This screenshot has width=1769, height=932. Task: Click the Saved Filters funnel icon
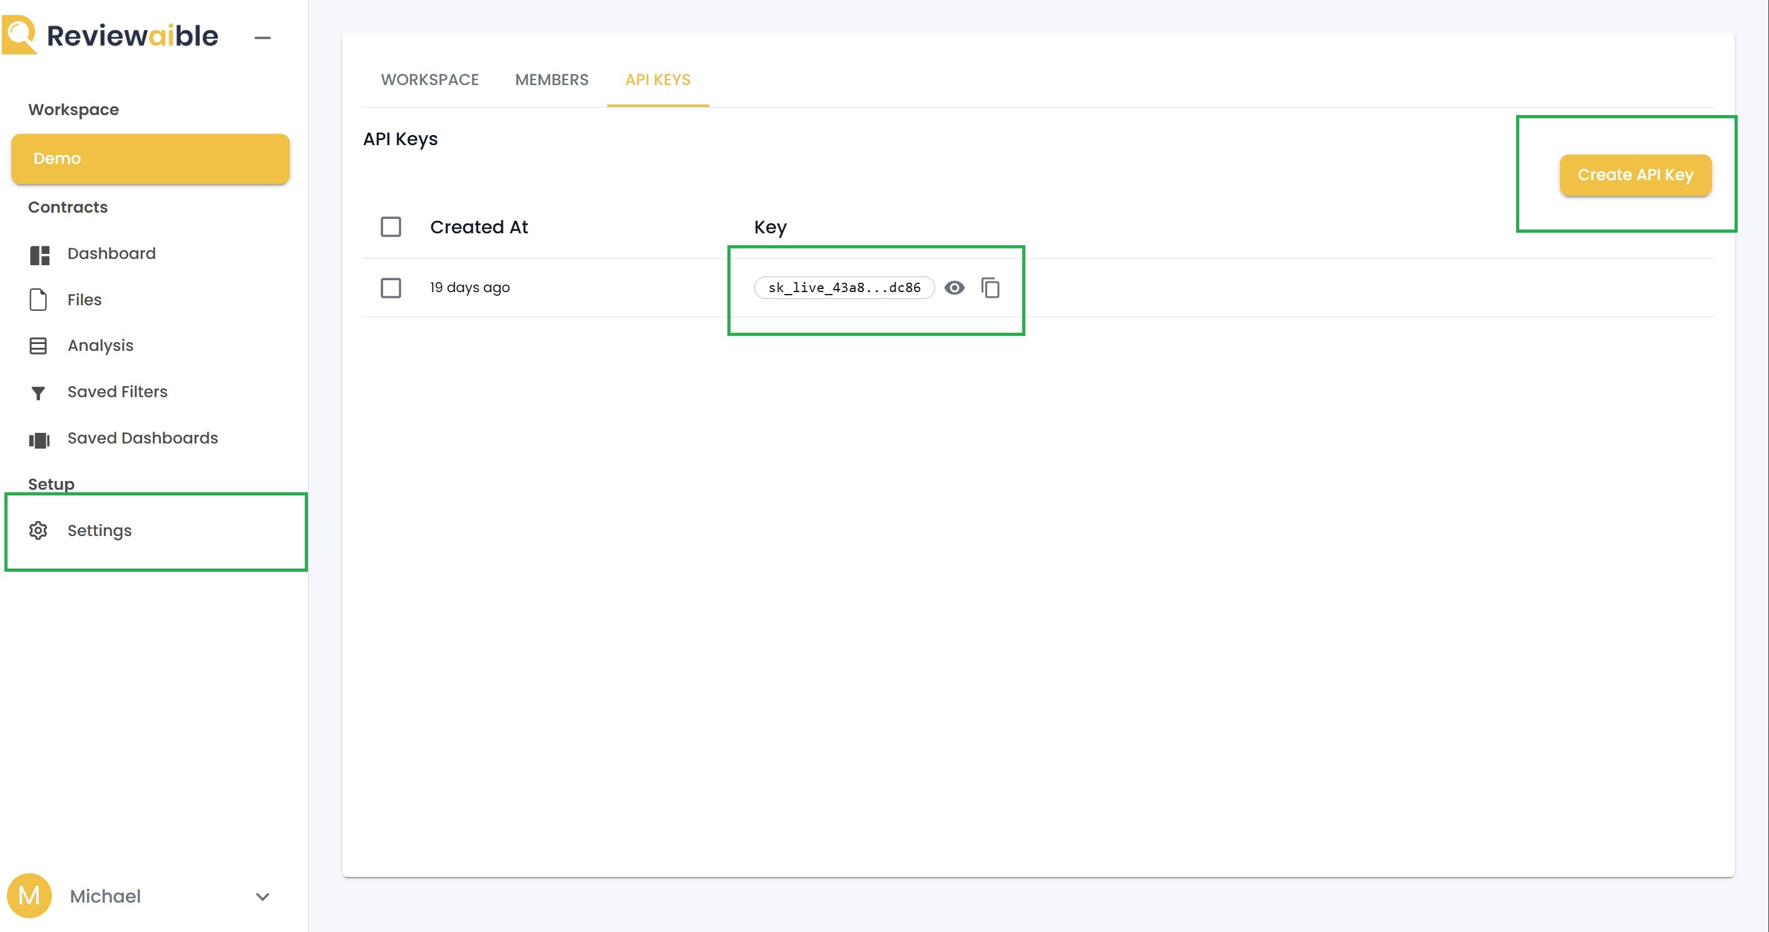[38, 393]
